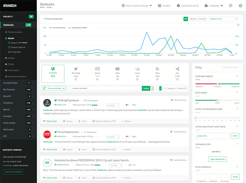Click the Blogi RSS feed icon
This screenshot has width=246, height=183.
157,69
